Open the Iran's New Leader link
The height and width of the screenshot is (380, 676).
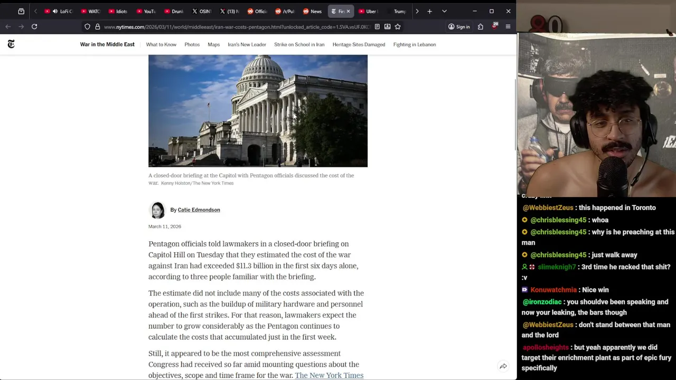[247, 44]
